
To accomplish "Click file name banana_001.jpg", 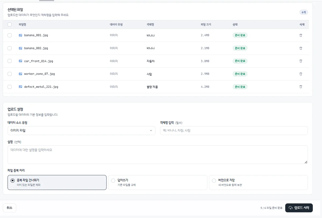I will tap(36, 35).
